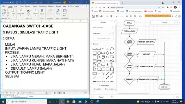Click the Zoom Out magnifier in diagrams.net
Screen dimensions: 185x104
point(135,16)
